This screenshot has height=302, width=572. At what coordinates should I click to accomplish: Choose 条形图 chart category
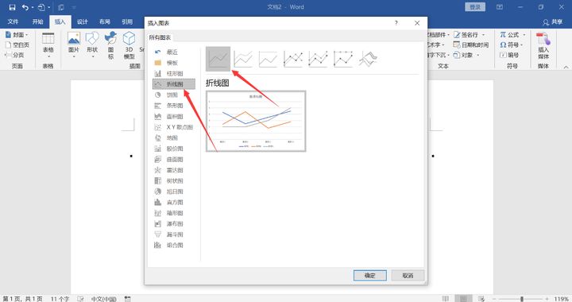[x=174, y=106]
